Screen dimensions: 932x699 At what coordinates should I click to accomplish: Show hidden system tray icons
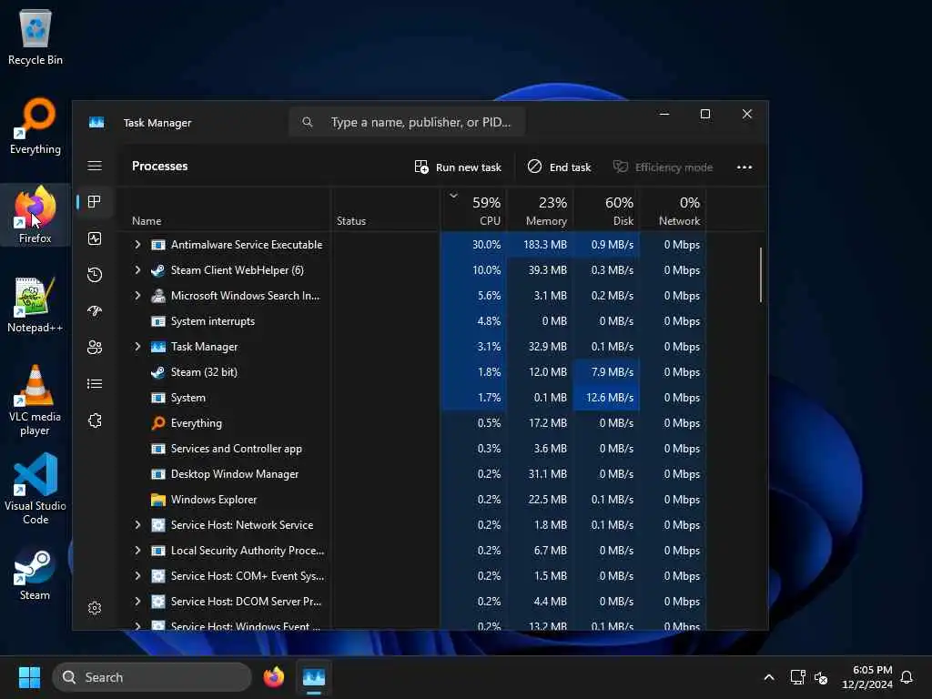768,677
